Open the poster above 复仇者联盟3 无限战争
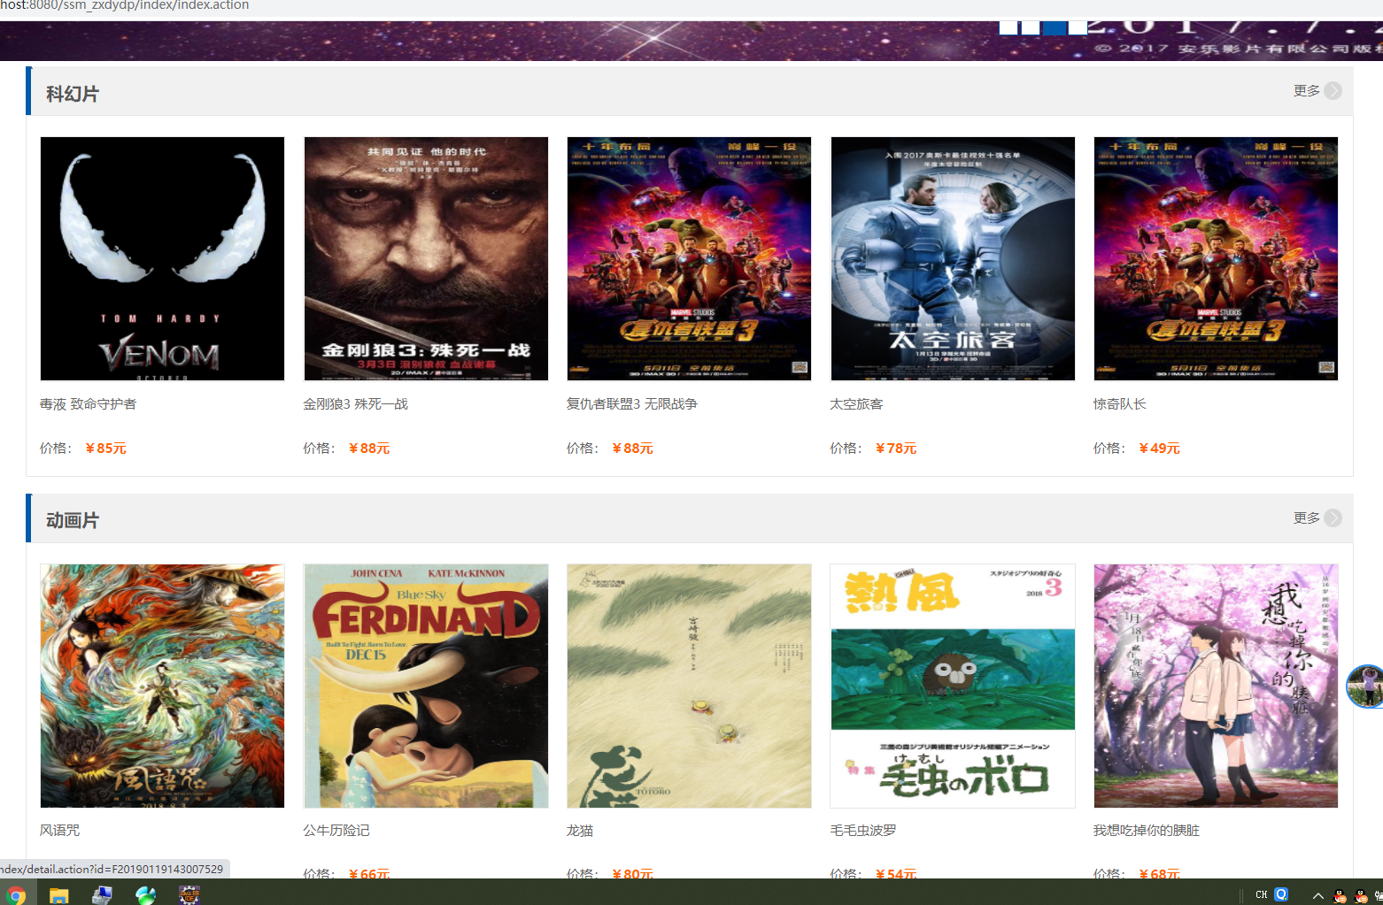This screenshot has width=1383, height=905. pyautogui.click(x=689, y=258)
